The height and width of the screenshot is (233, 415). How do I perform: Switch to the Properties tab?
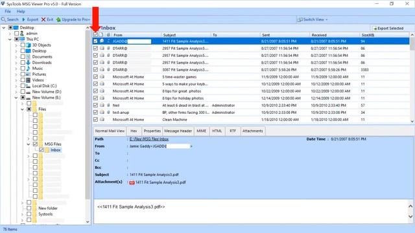(152, 131)
